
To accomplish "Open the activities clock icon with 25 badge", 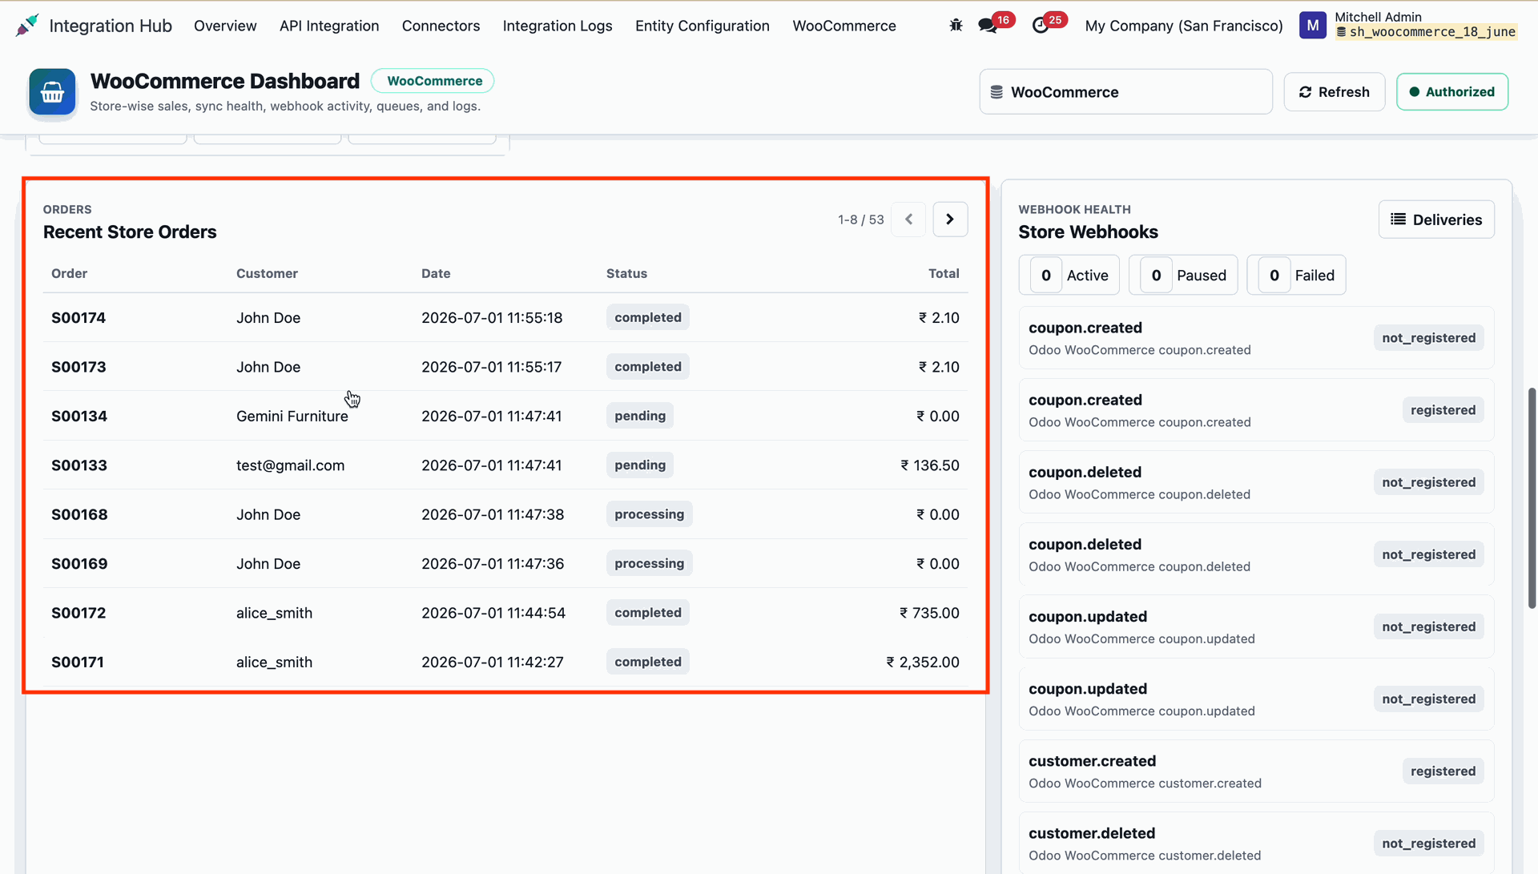I will coord(1041,26).
